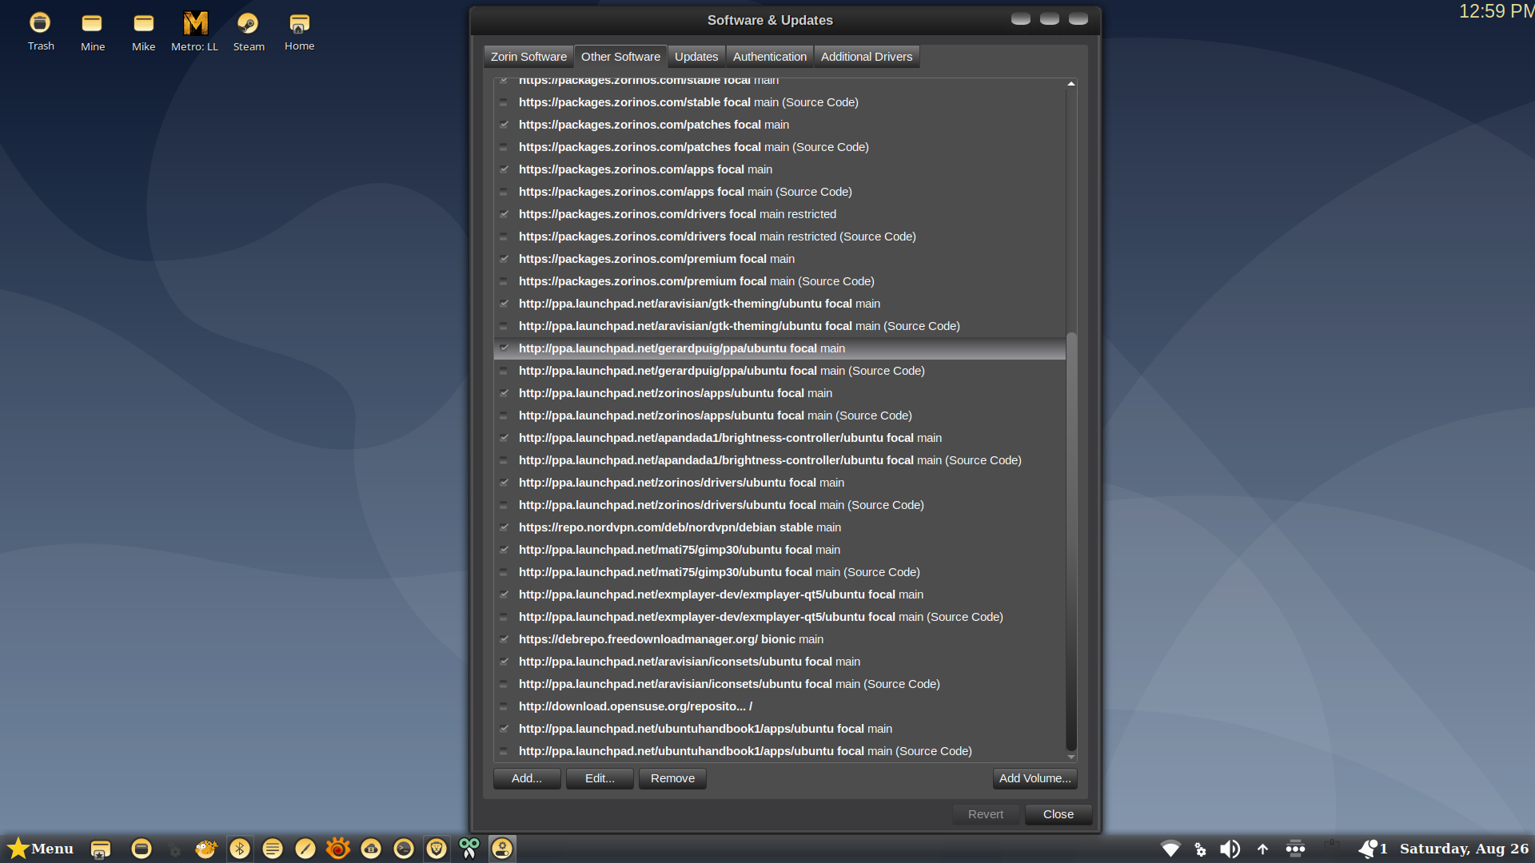Open the cloud drive taskbar icon

371,849
